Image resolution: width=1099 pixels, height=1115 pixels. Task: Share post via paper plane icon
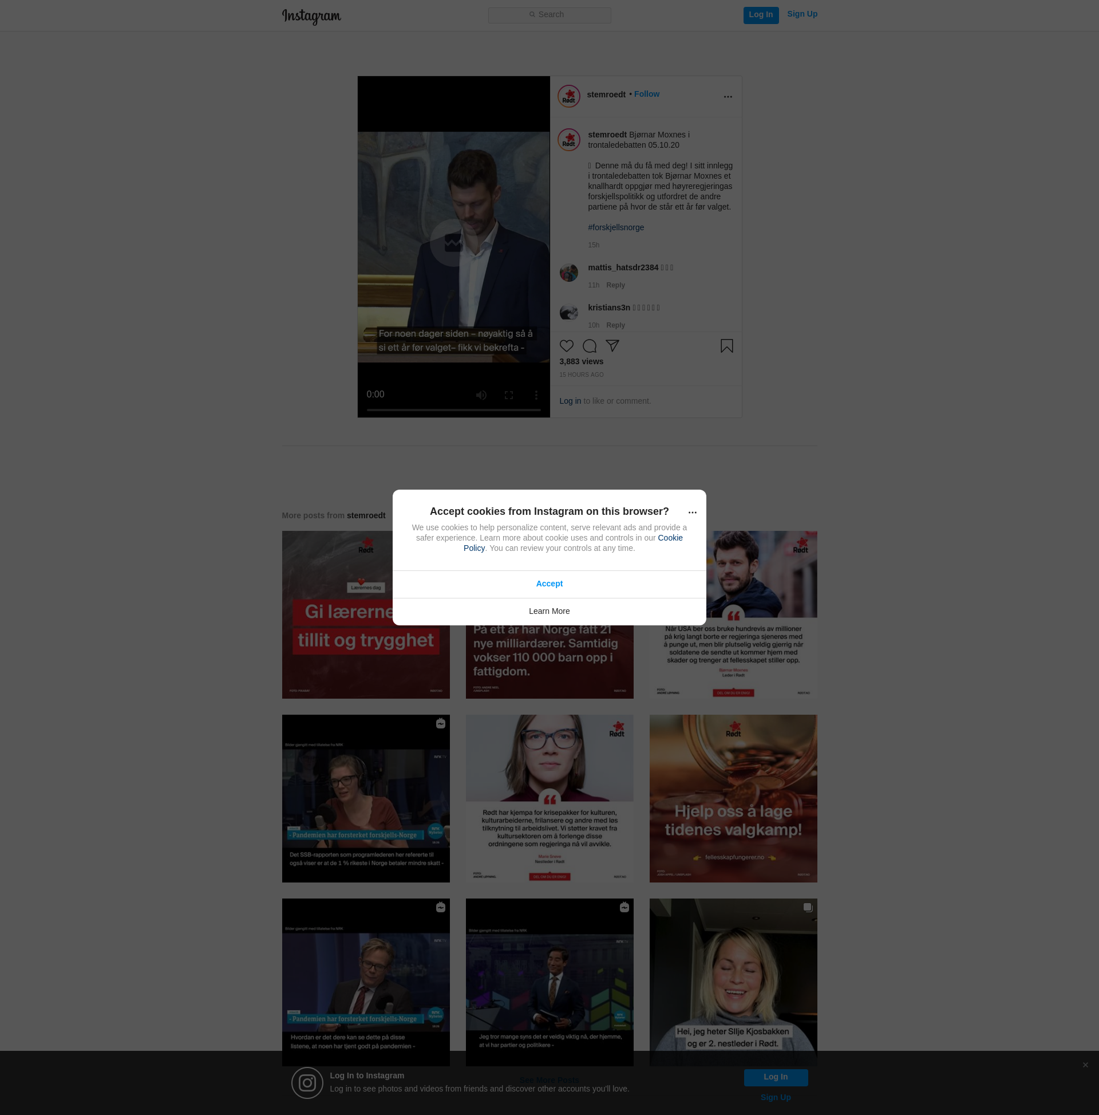612,346
